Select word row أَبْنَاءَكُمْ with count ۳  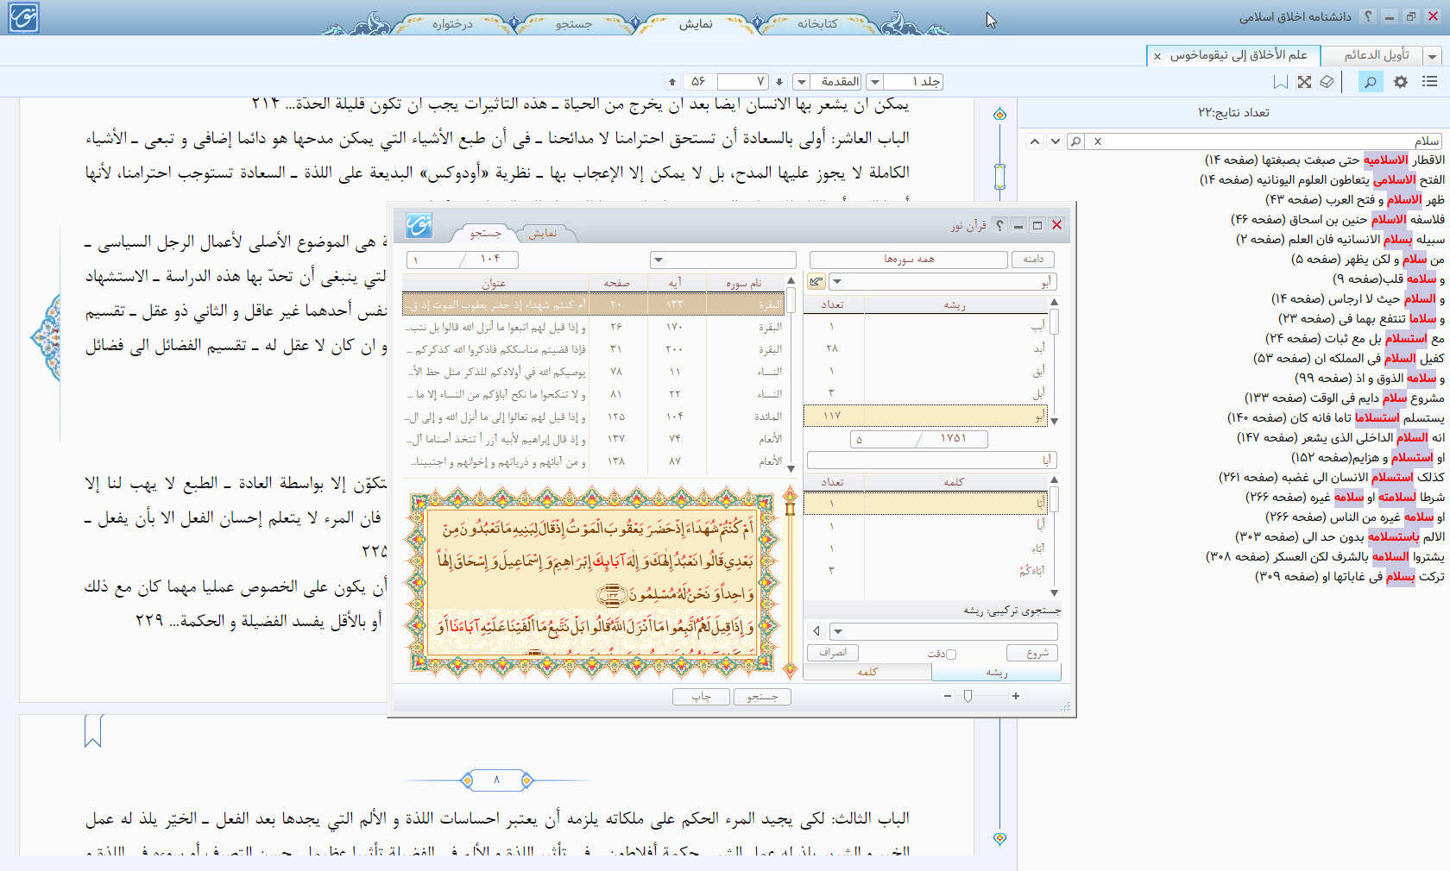point(925,571)
